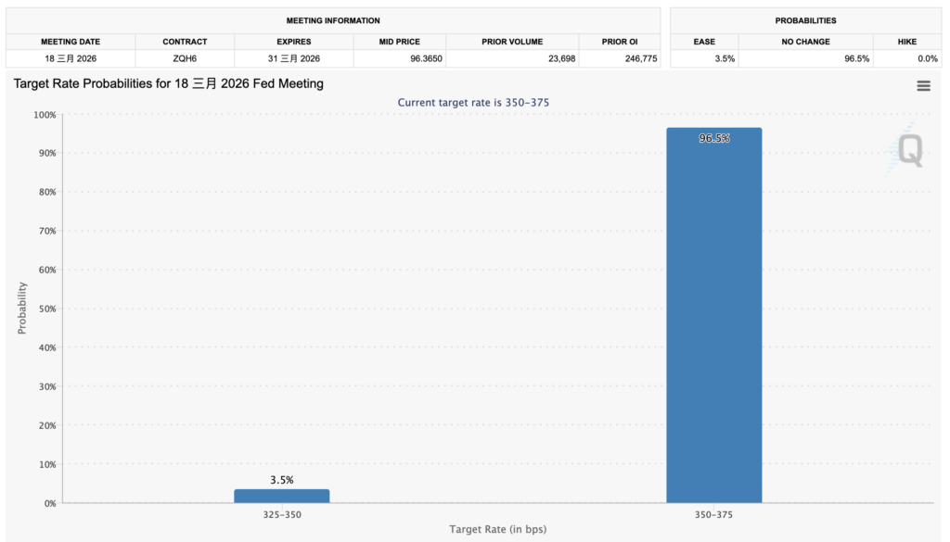Click the Q watermark logo on chart
Image resolution: width=950 pixels, height=542 pixels.
coord(909,150)
